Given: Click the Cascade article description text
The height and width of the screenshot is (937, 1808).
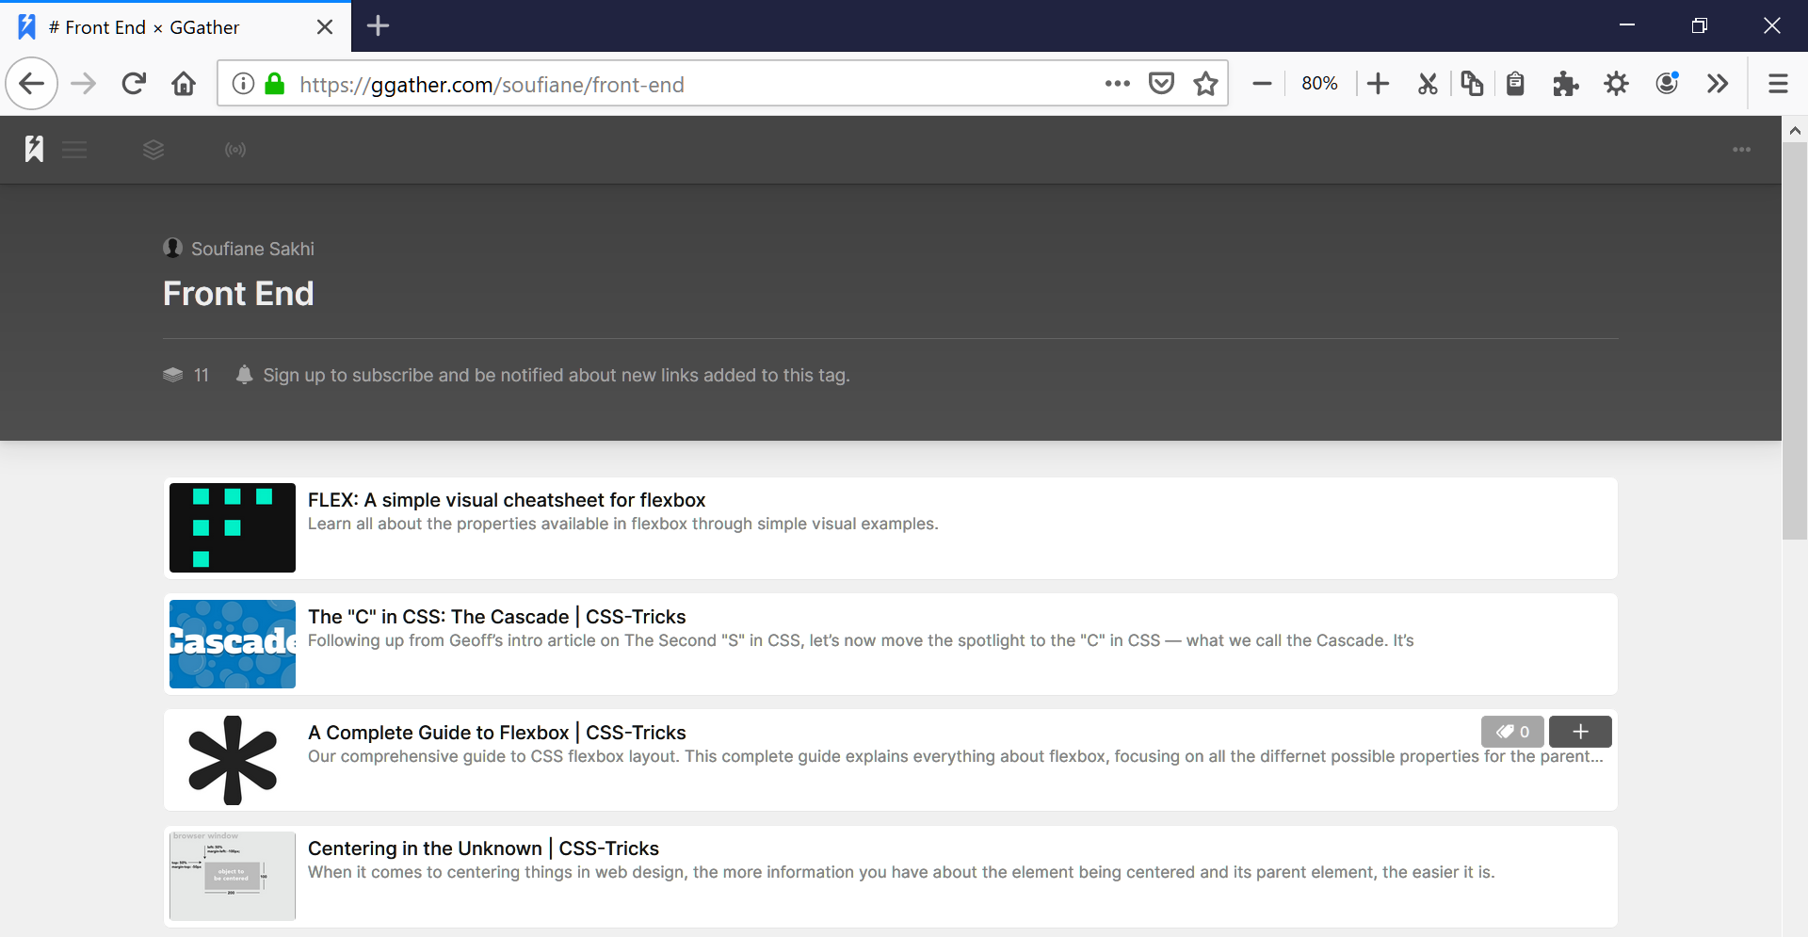Looking at the screenshot, I should (861, 640).
